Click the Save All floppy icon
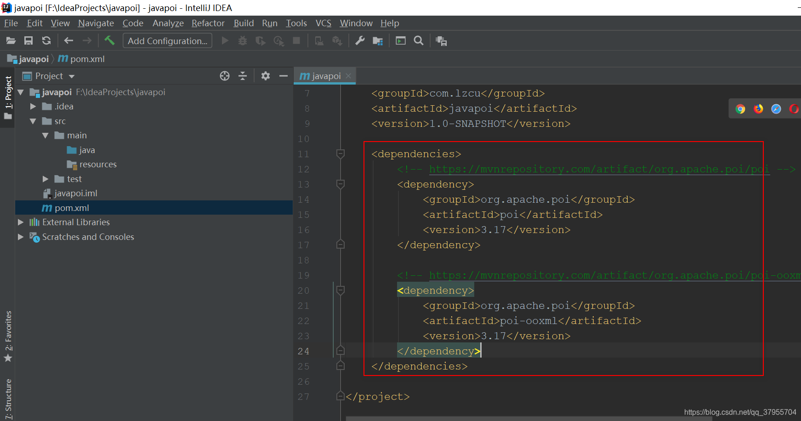 28,41
